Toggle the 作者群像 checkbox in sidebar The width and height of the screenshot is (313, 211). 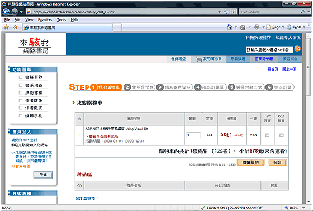point(21,100)
